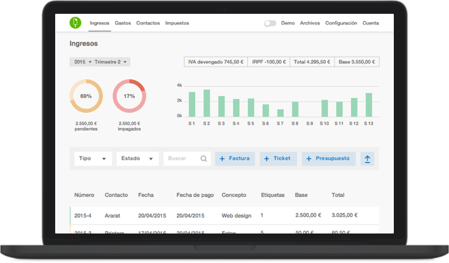Toggle the Demo mode switch
The width and height of the screenshot is (449, 263).
[270, 23]
